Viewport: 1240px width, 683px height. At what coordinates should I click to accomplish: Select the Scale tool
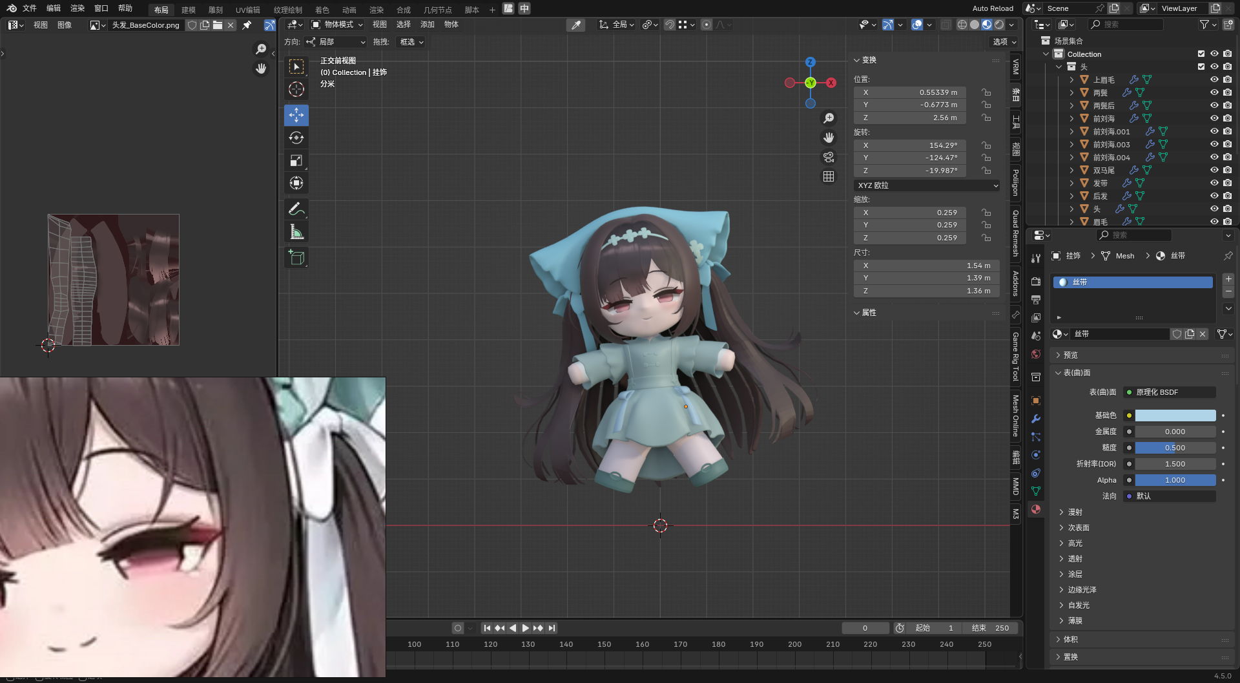[x=296, y=161]
